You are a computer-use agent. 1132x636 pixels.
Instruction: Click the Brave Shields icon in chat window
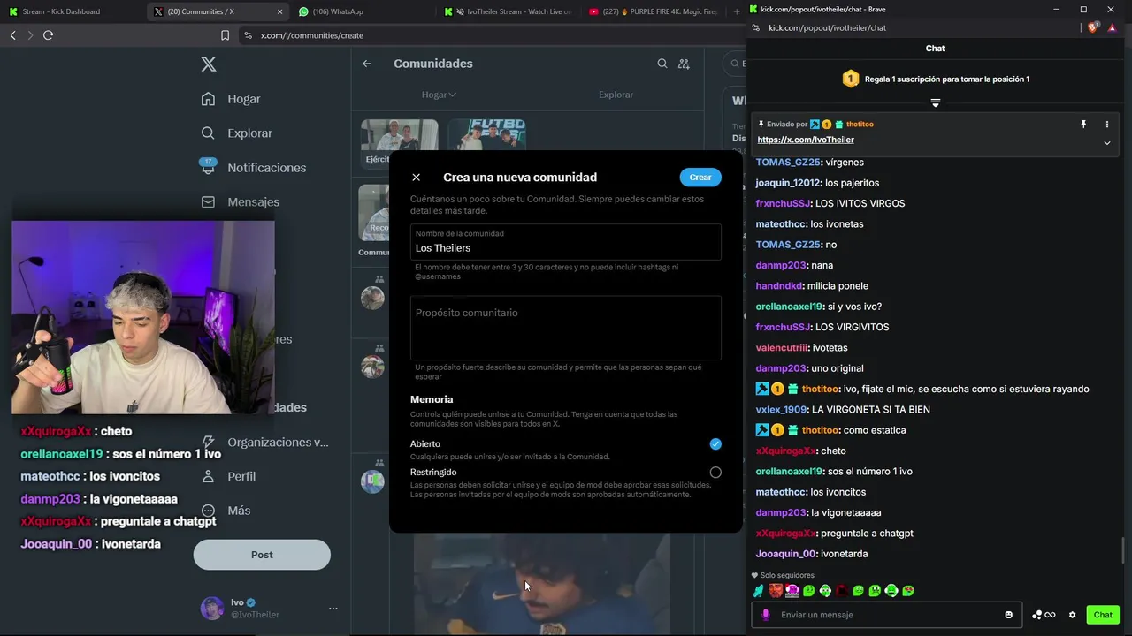coord(1093,27)
